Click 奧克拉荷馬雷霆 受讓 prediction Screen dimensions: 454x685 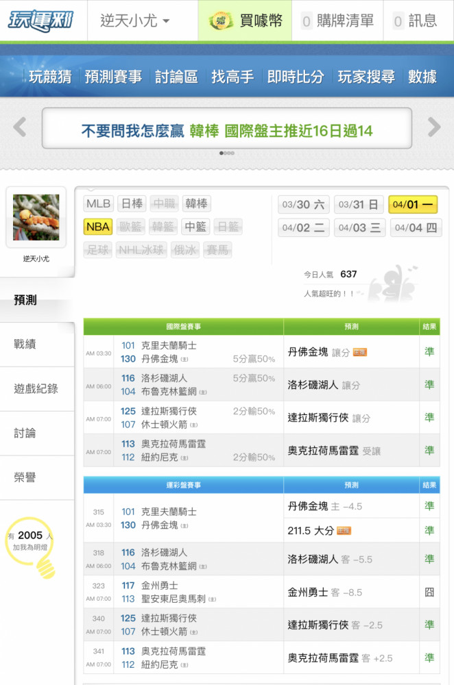click(x=334, y=451)
